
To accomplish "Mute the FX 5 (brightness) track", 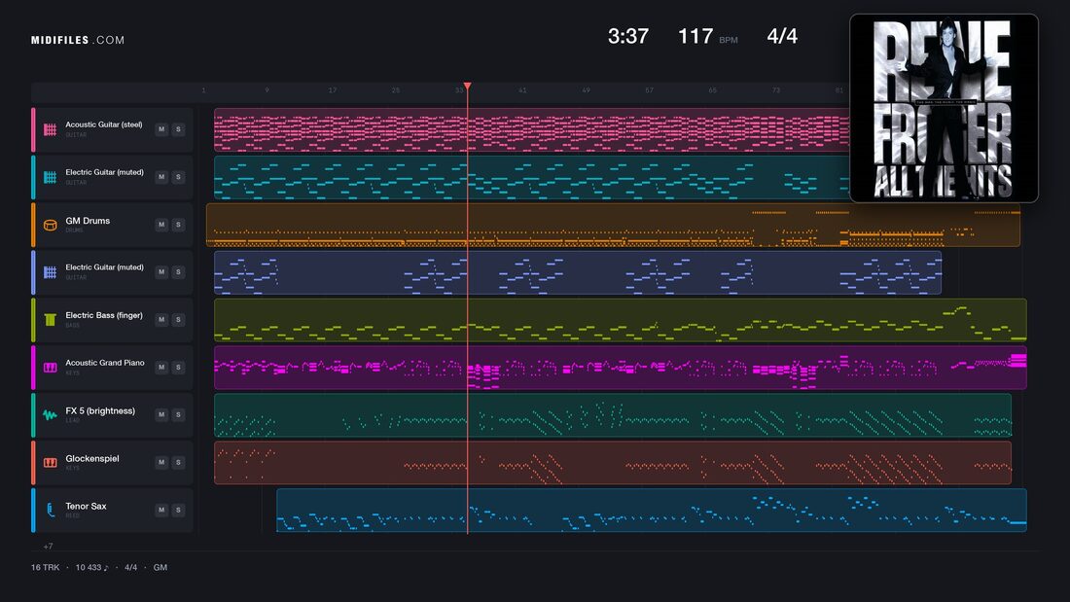I will tap(161, 414).
